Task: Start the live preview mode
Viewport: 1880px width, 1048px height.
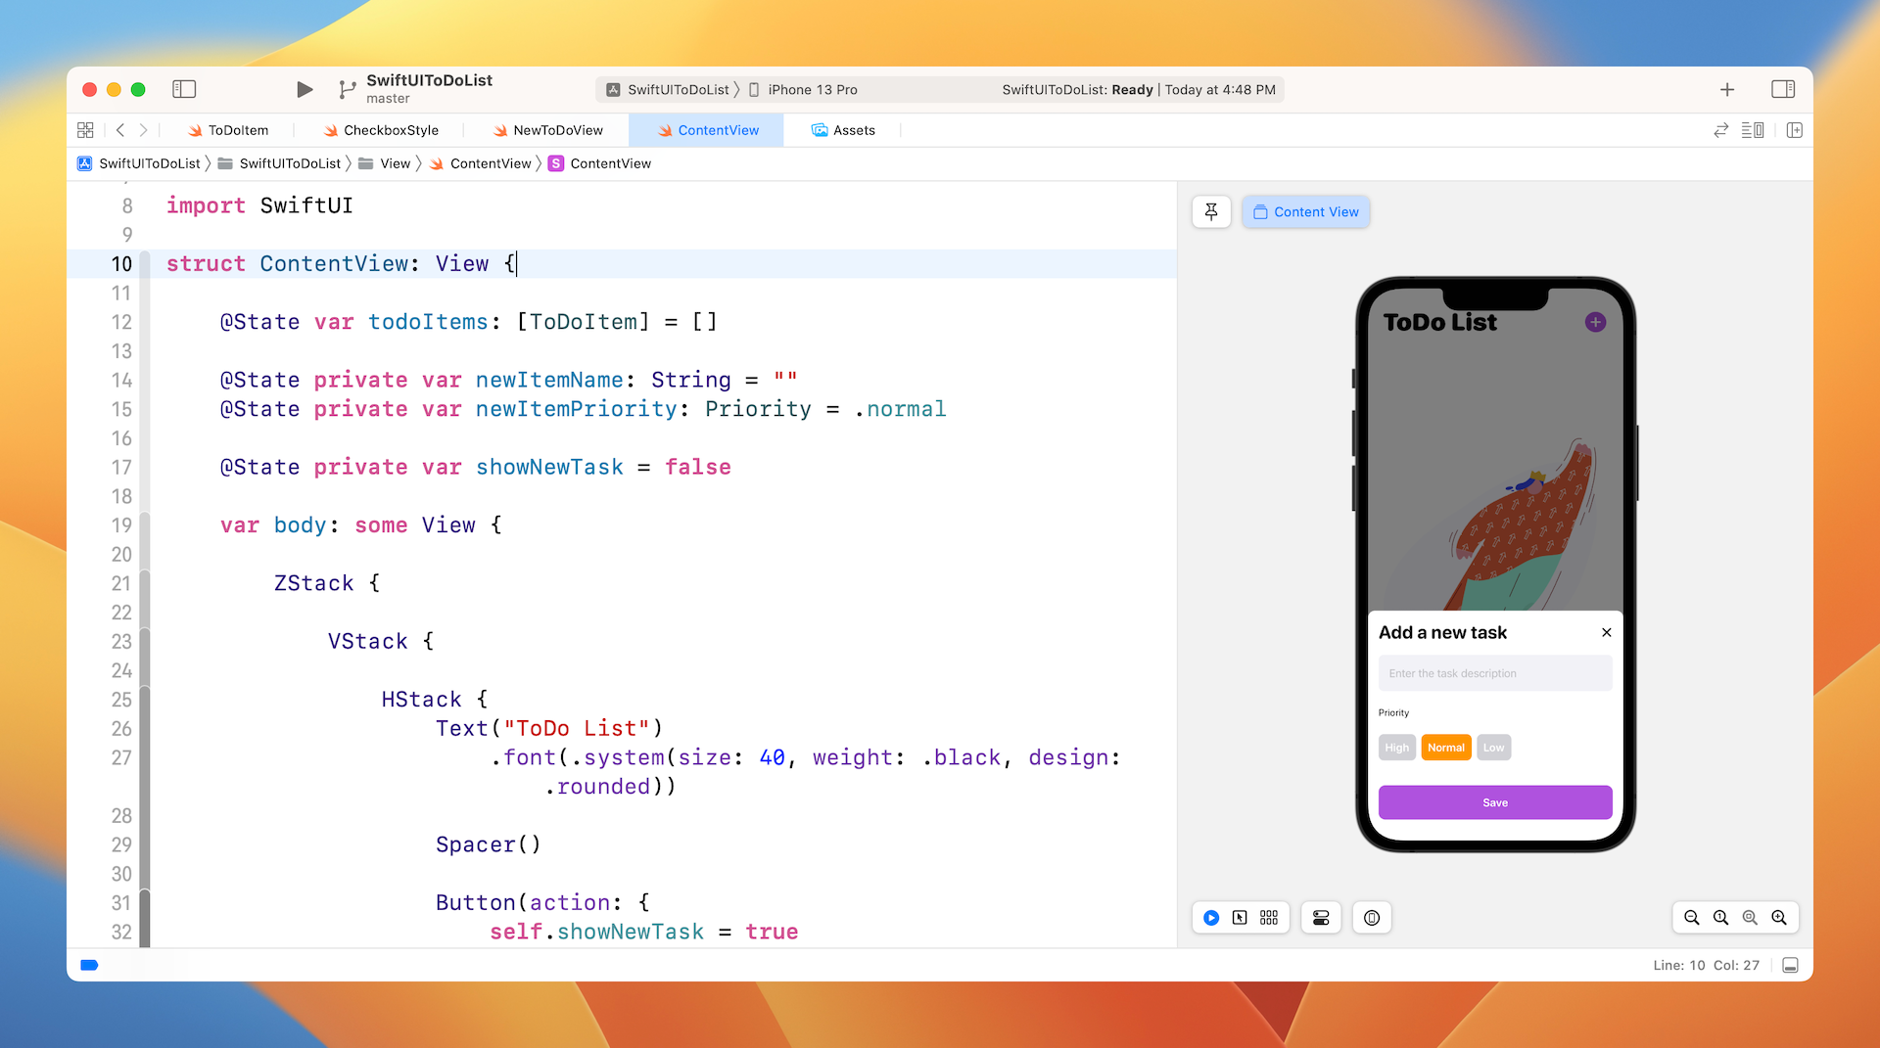Action: click(x=1211, y=918)
